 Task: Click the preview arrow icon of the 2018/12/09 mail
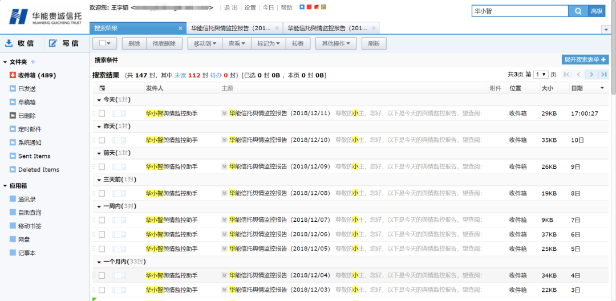point(225,167)
